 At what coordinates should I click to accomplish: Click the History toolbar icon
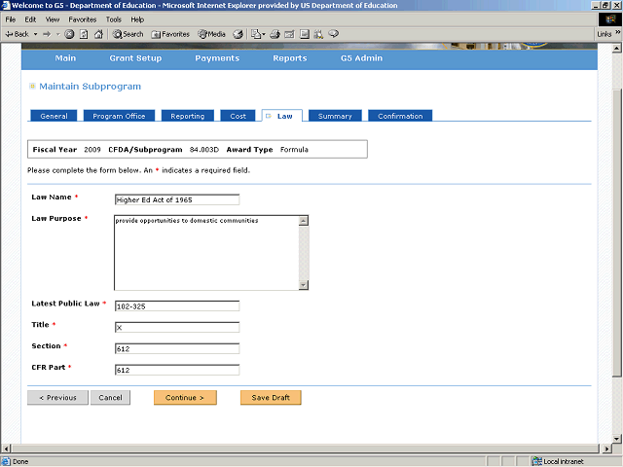point(238,34)
